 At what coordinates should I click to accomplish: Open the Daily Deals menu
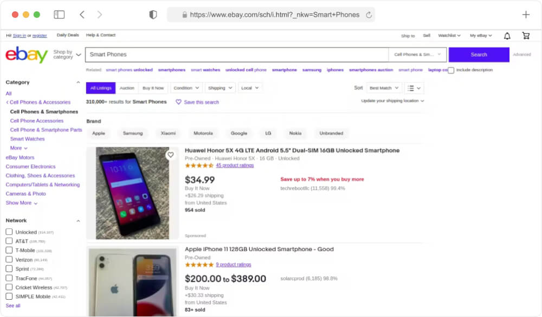coord(67,35)
